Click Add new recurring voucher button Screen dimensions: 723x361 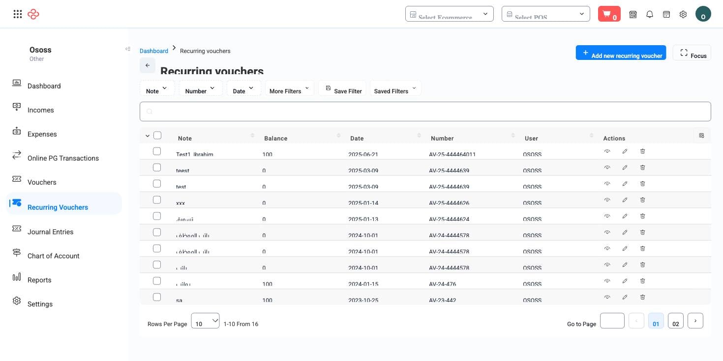[621, 53]
